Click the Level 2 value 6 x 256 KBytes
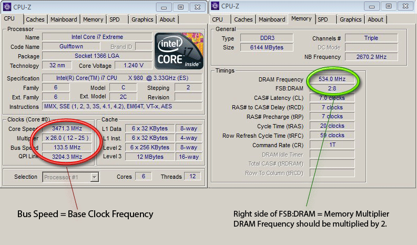Viewport: 417px width, 245px height. pos(150,147)
